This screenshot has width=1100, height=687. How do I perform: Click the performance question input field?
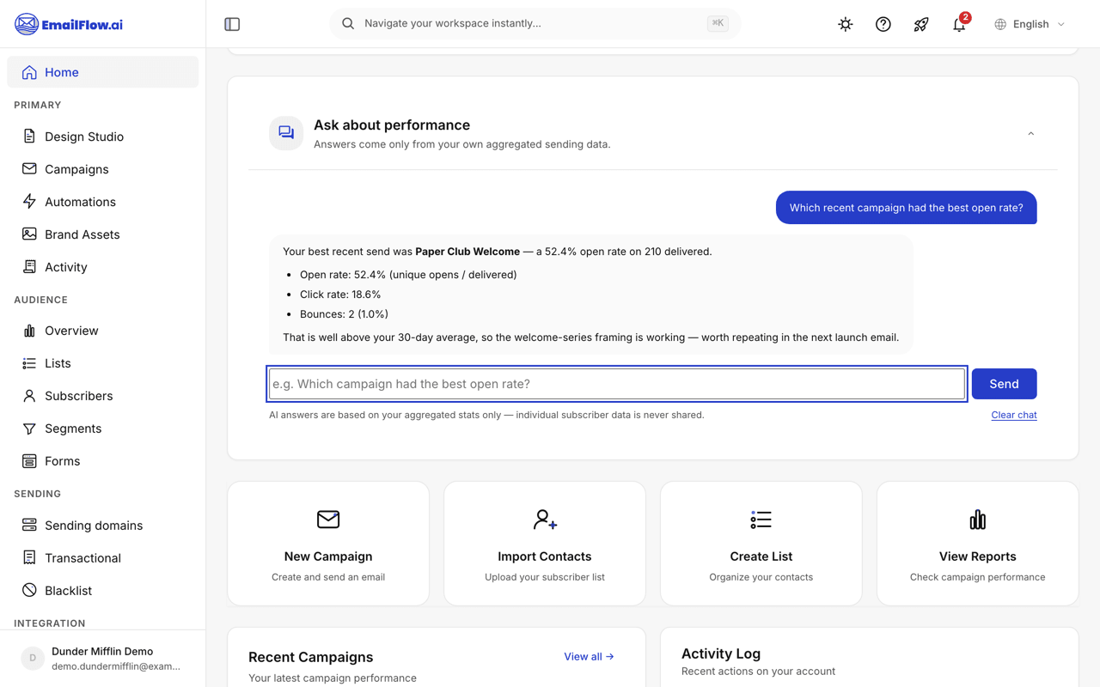point(617,384)
